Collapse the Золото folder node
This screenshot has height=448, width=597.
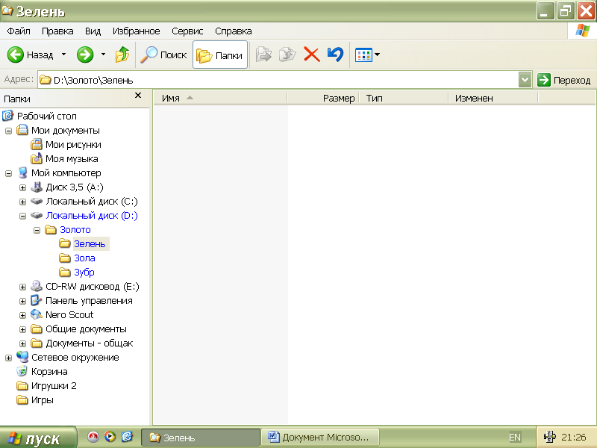37,230
